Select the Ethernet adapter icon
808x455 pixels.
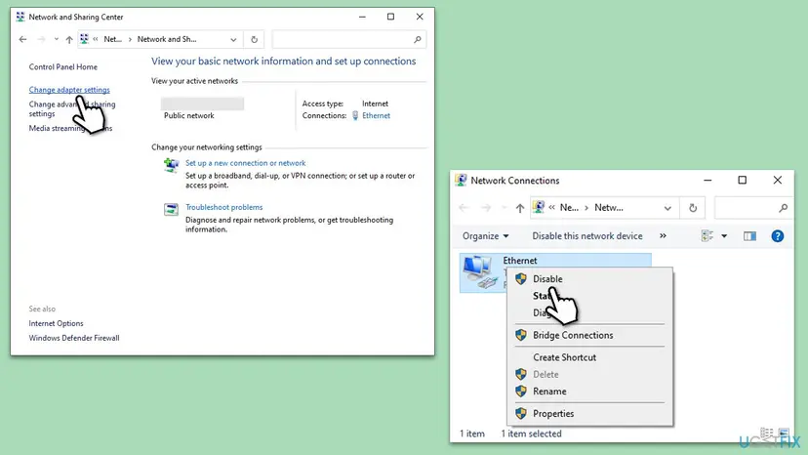pyautogui.click(x=480, y=272)
